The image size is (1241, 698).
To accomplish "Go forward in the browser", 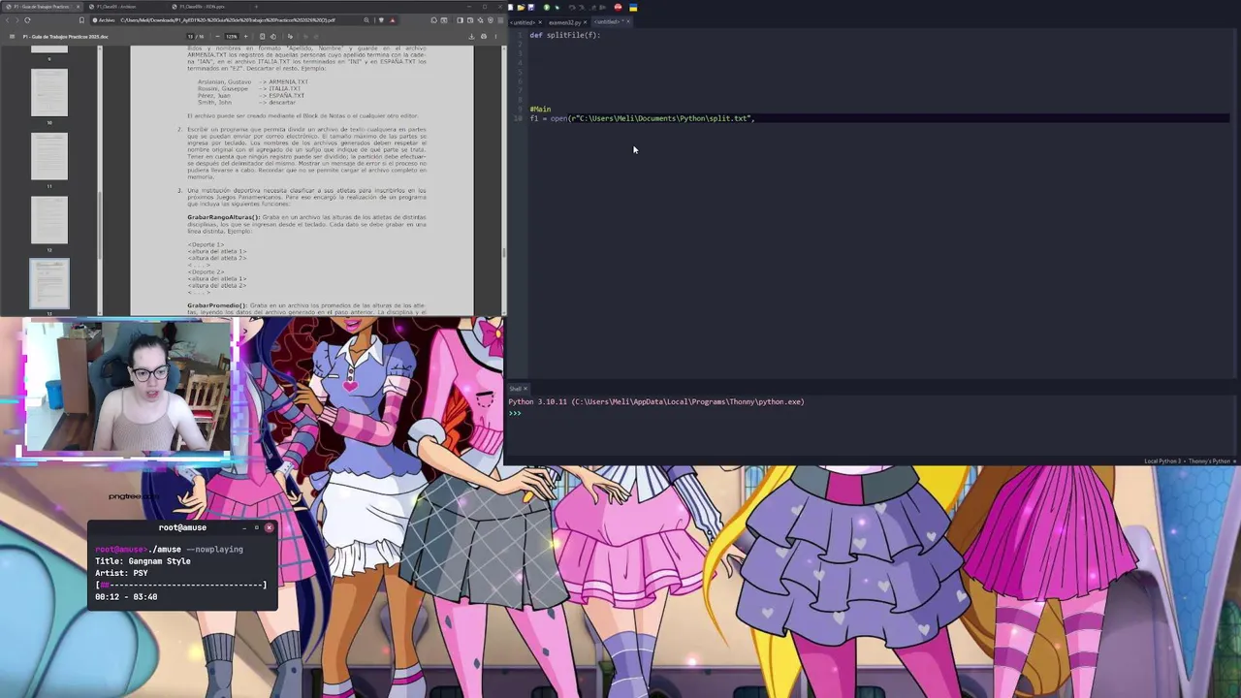I will click(x=16, y=19).
